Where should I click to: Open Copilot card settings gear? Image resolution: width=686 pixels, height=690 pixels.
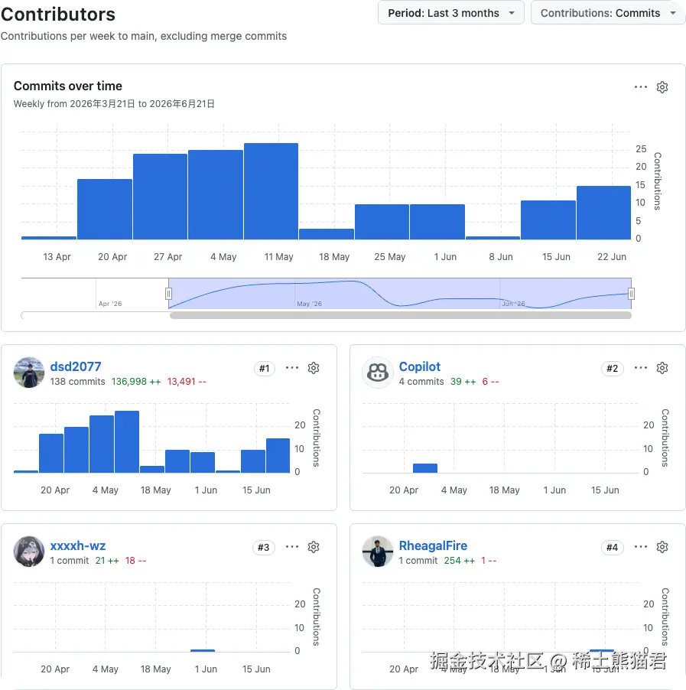(x=662, y=368)
